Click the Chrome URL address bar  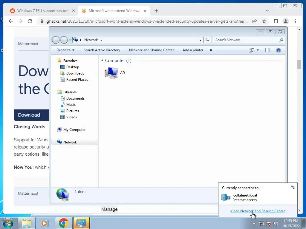click(x=147, y=21)
